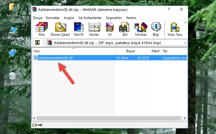Click the key password icon in status bar
Image resolution: width=216 pixels, height=134 pixels.
coord(40,125)
